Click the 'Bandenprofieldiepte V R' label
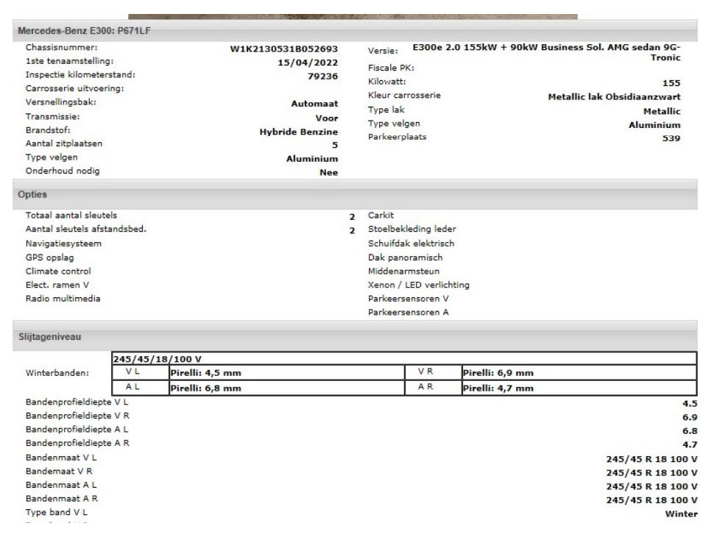 [x=77, y=416]
